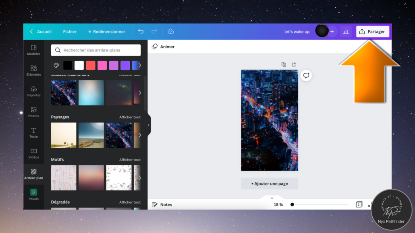This screenshot has height=233, width=415.
Task: Select the recent light blue gradient thumbnail
Action: 91,93
